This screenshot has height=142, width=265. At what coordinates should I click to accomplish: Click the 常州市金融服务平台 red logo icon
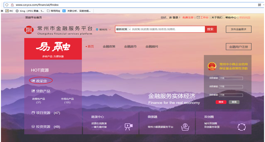pyautogui.click(x=29, y=30)
